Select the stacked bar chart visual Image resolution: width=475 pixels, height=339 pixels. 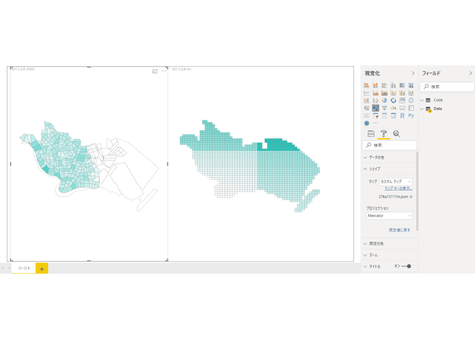click(x=367, y=85)
